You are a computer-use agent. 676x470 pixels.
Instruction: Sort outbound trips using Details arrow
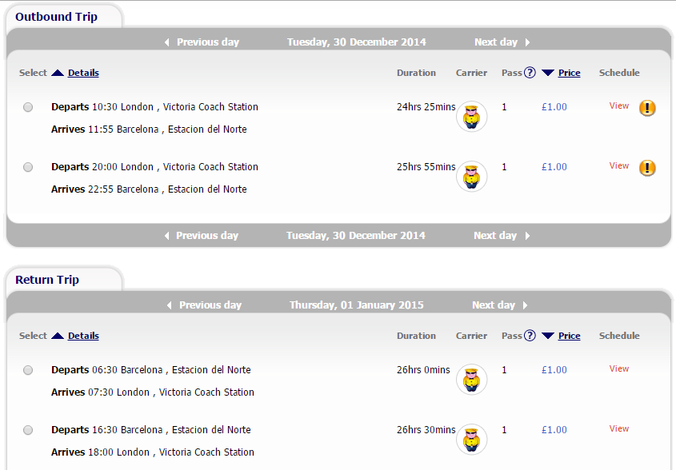58,73
